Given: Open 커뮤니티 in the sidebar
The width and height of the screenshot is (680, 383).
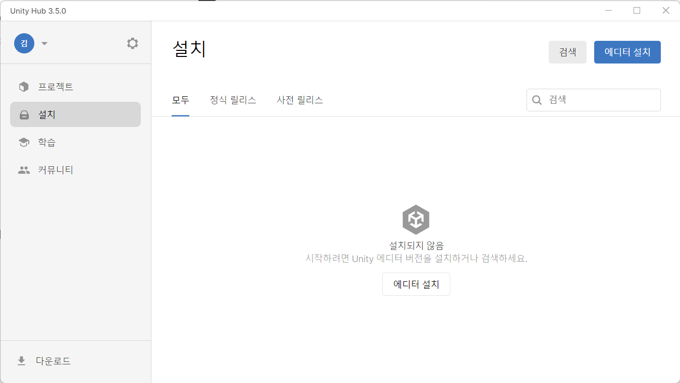Looking at the screenshot, I should [75, 170].
